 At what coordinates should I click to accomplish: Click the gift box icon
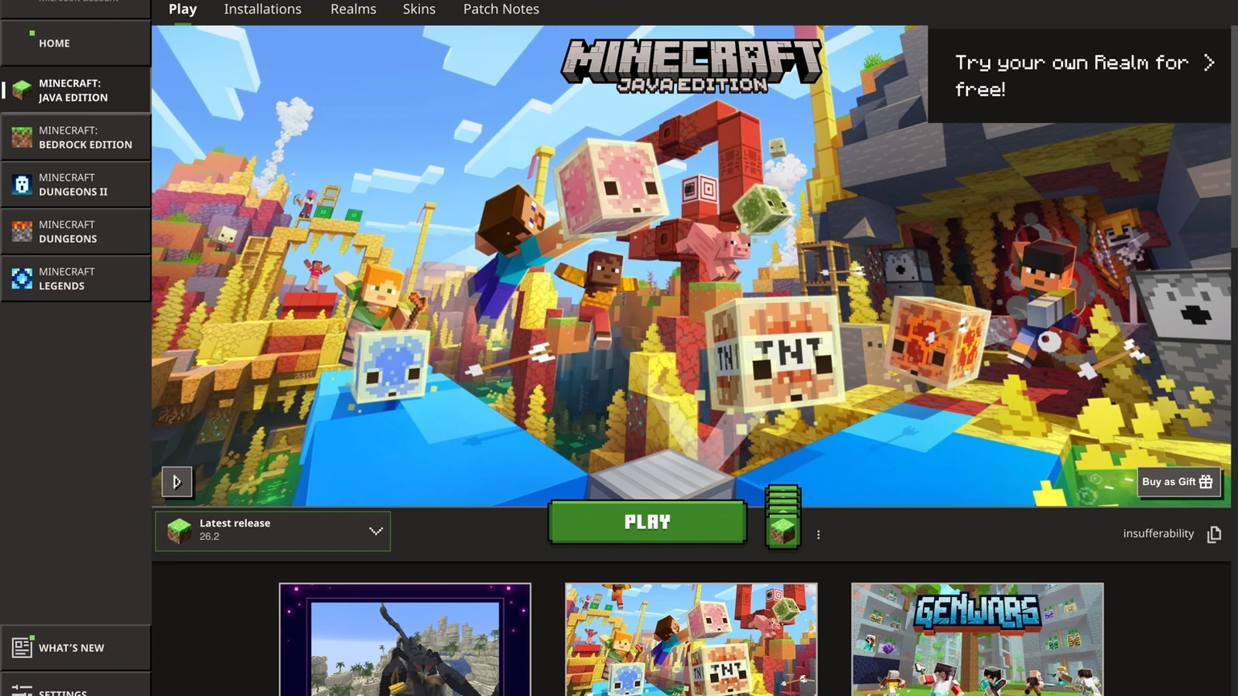pos(1206,482)
